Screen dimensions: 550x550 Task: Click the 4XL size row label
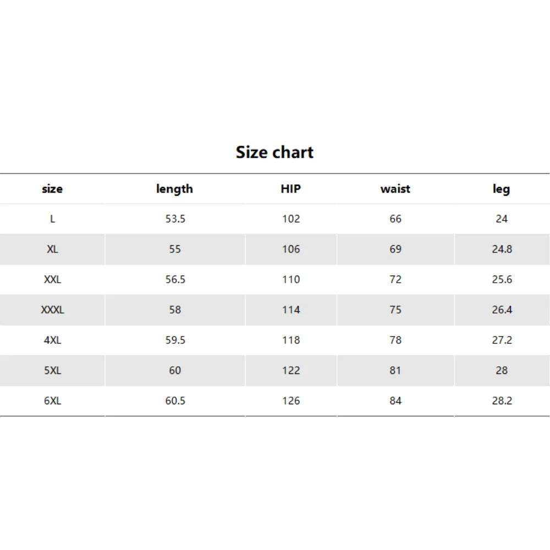point(52,340)
